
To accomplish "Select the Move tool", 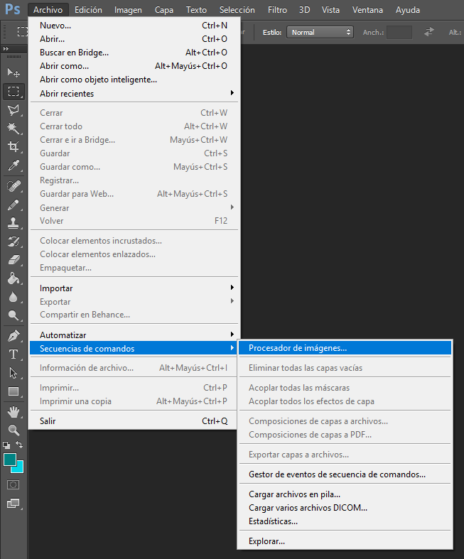I will click(x=14, y=72).
